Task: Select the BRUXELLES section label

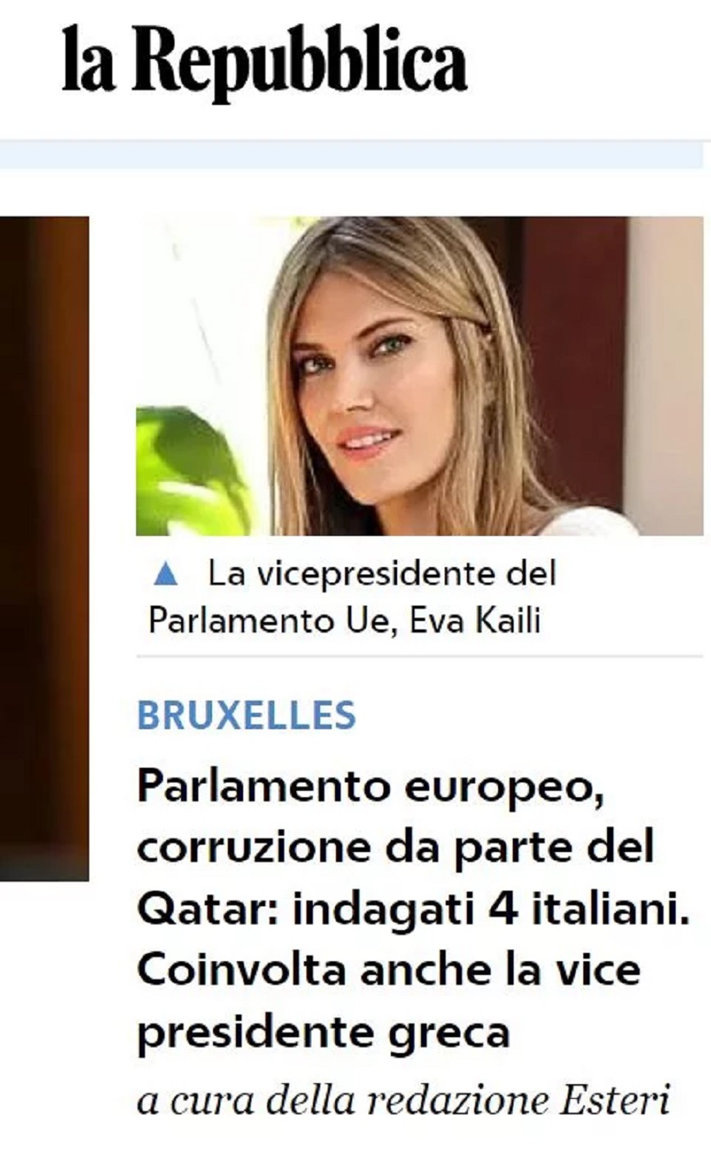Action: (x=247, y=715)
